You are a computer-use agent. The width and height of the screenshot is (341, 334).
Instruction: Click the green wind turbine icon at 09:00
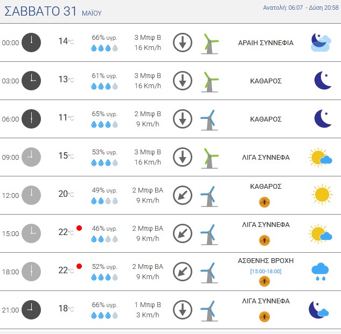pos(210,157)
